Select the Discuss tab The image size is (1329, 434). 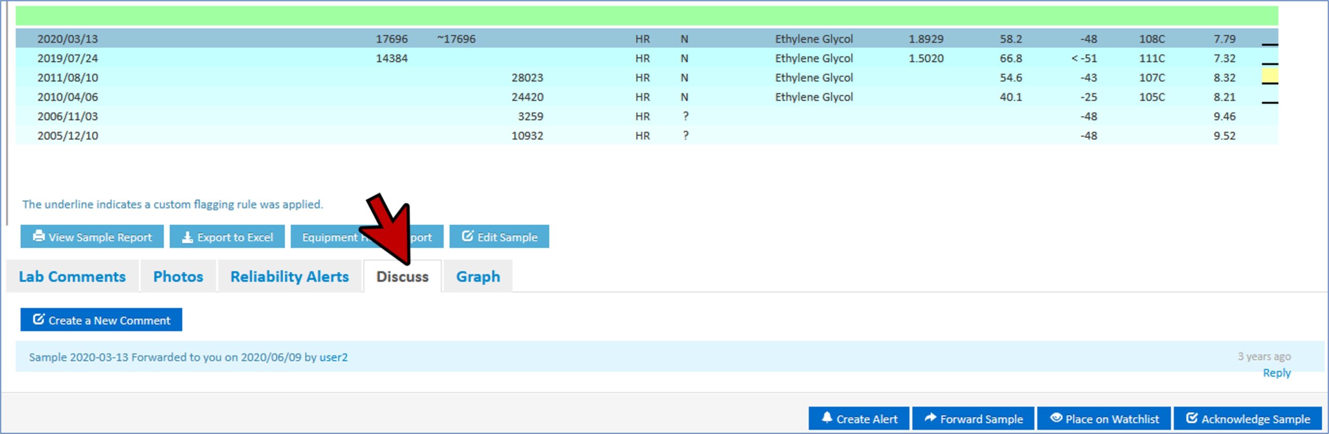tap(402, 277)
